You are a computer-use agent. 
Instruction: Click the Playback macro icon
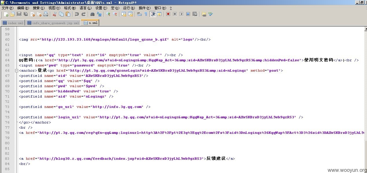[x=181, y=14]
